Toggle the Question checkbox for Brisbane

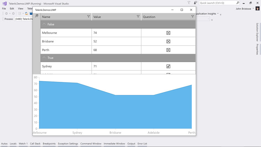pos(168,41)
